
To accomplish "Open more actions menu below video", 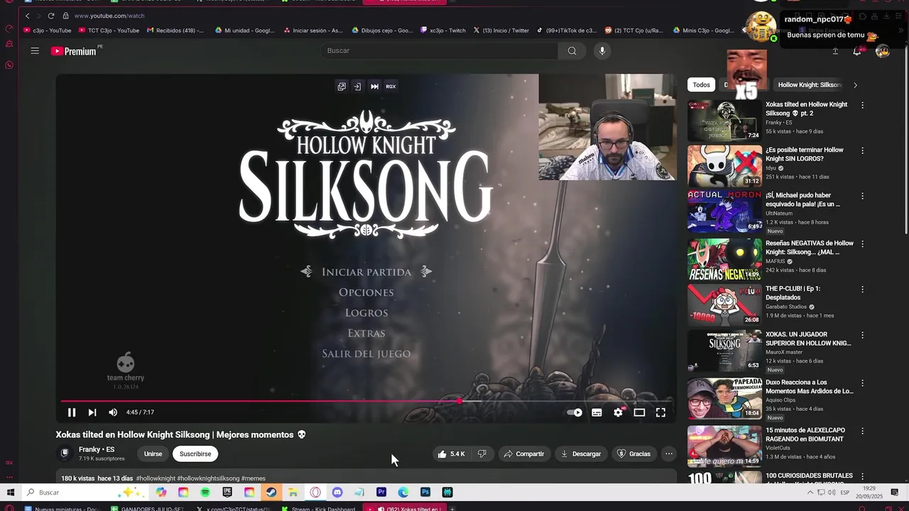I will coord(668,454).
